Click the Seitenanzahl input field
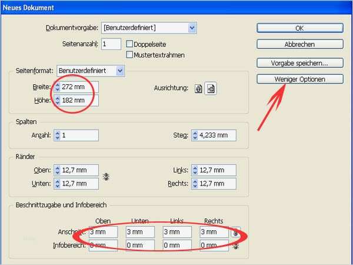353x265 pixels. (111, 44)
